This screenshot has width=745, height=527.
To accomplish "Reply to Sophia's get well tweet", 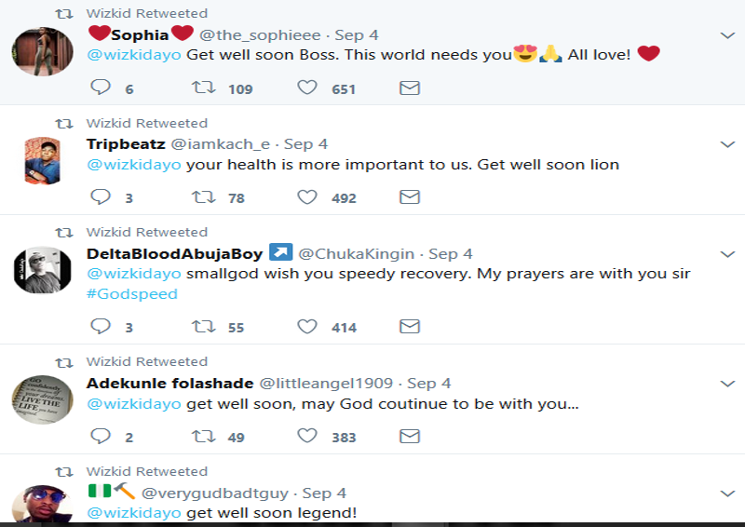I will [102, 88].
